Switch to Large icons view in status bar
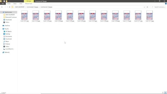Image resolution: width=167 pixels, height=94 pixels. [165, 93]
